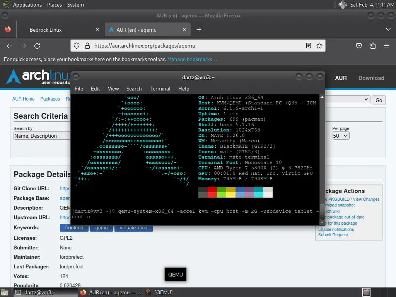The image size is (396, 297).
Task: Click the show desktop icon in bottom panel
Action: click(4, 292)
